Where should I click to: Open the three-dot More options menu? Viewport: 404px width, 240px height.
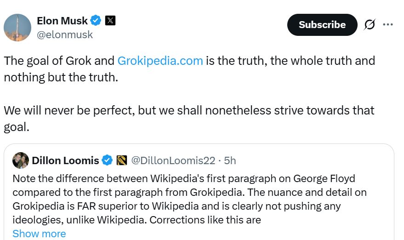coord(388,25)
